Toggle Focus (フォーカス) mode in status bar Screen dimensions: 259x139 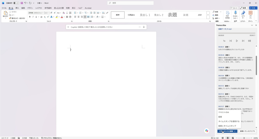click(x=215, y=138)
